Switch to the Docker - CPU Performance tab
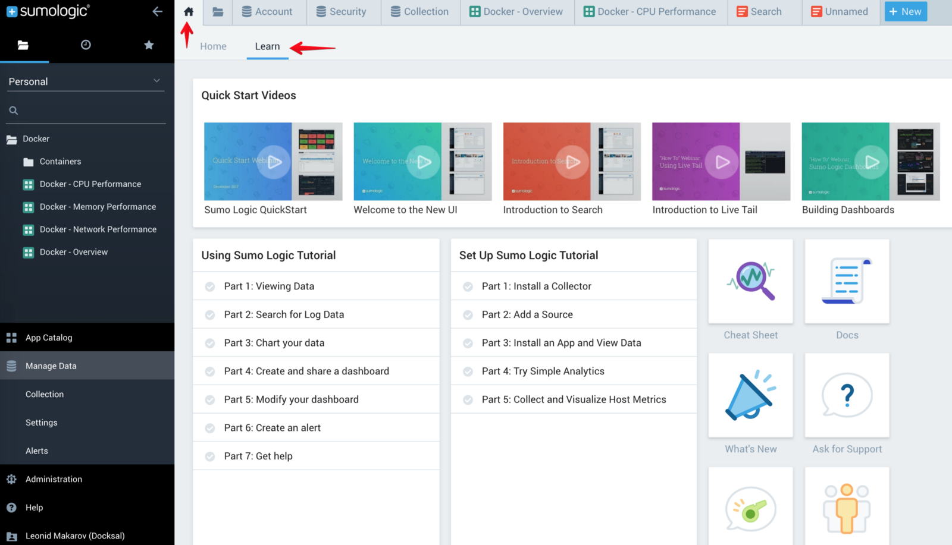 650,12
